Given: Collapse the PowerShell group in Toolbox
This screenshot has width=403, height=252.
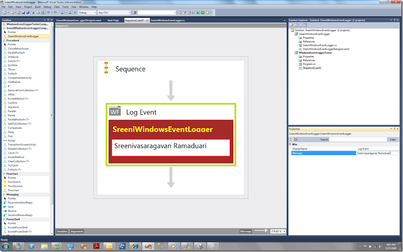Looking at the screenshot, I should tap(4, 219).
